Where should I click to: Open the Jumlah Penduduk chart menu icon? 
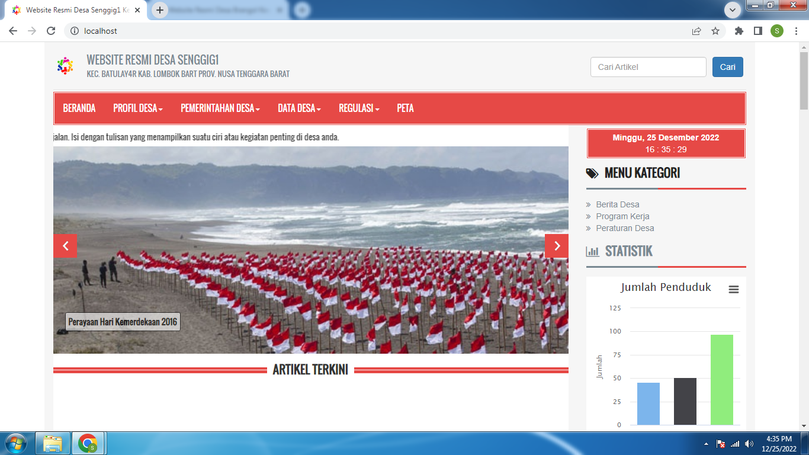[734, 290]
